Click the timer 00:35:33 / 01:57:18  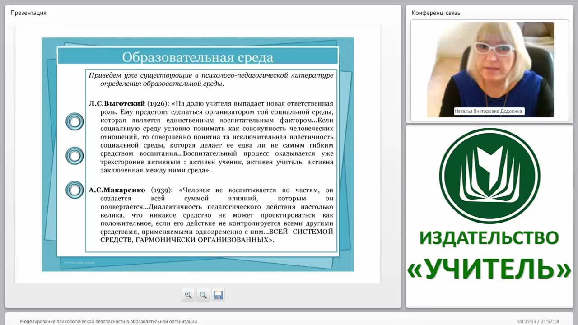pos(538,321)
